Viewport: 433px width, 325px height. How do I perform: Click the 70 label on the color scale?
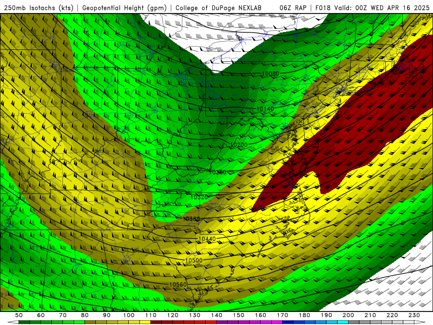coord(63,315)
